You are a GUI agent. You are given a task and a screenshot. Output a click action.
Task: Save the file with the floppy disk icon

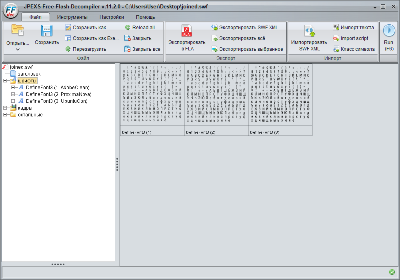(x=47, y=31)
